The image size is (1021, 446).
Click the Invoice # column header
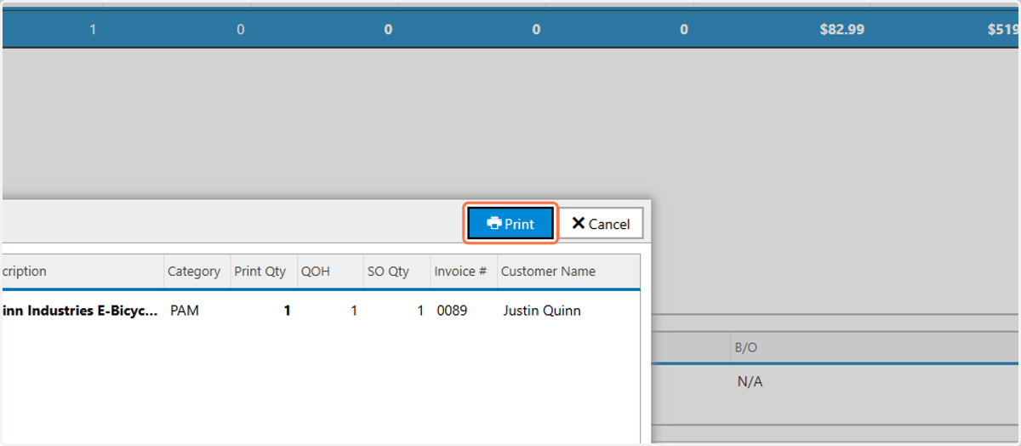(464, 272)
